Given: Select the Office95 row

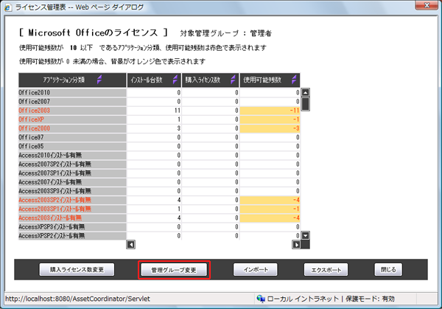Looking at the screenshot, I should [159, 146].
